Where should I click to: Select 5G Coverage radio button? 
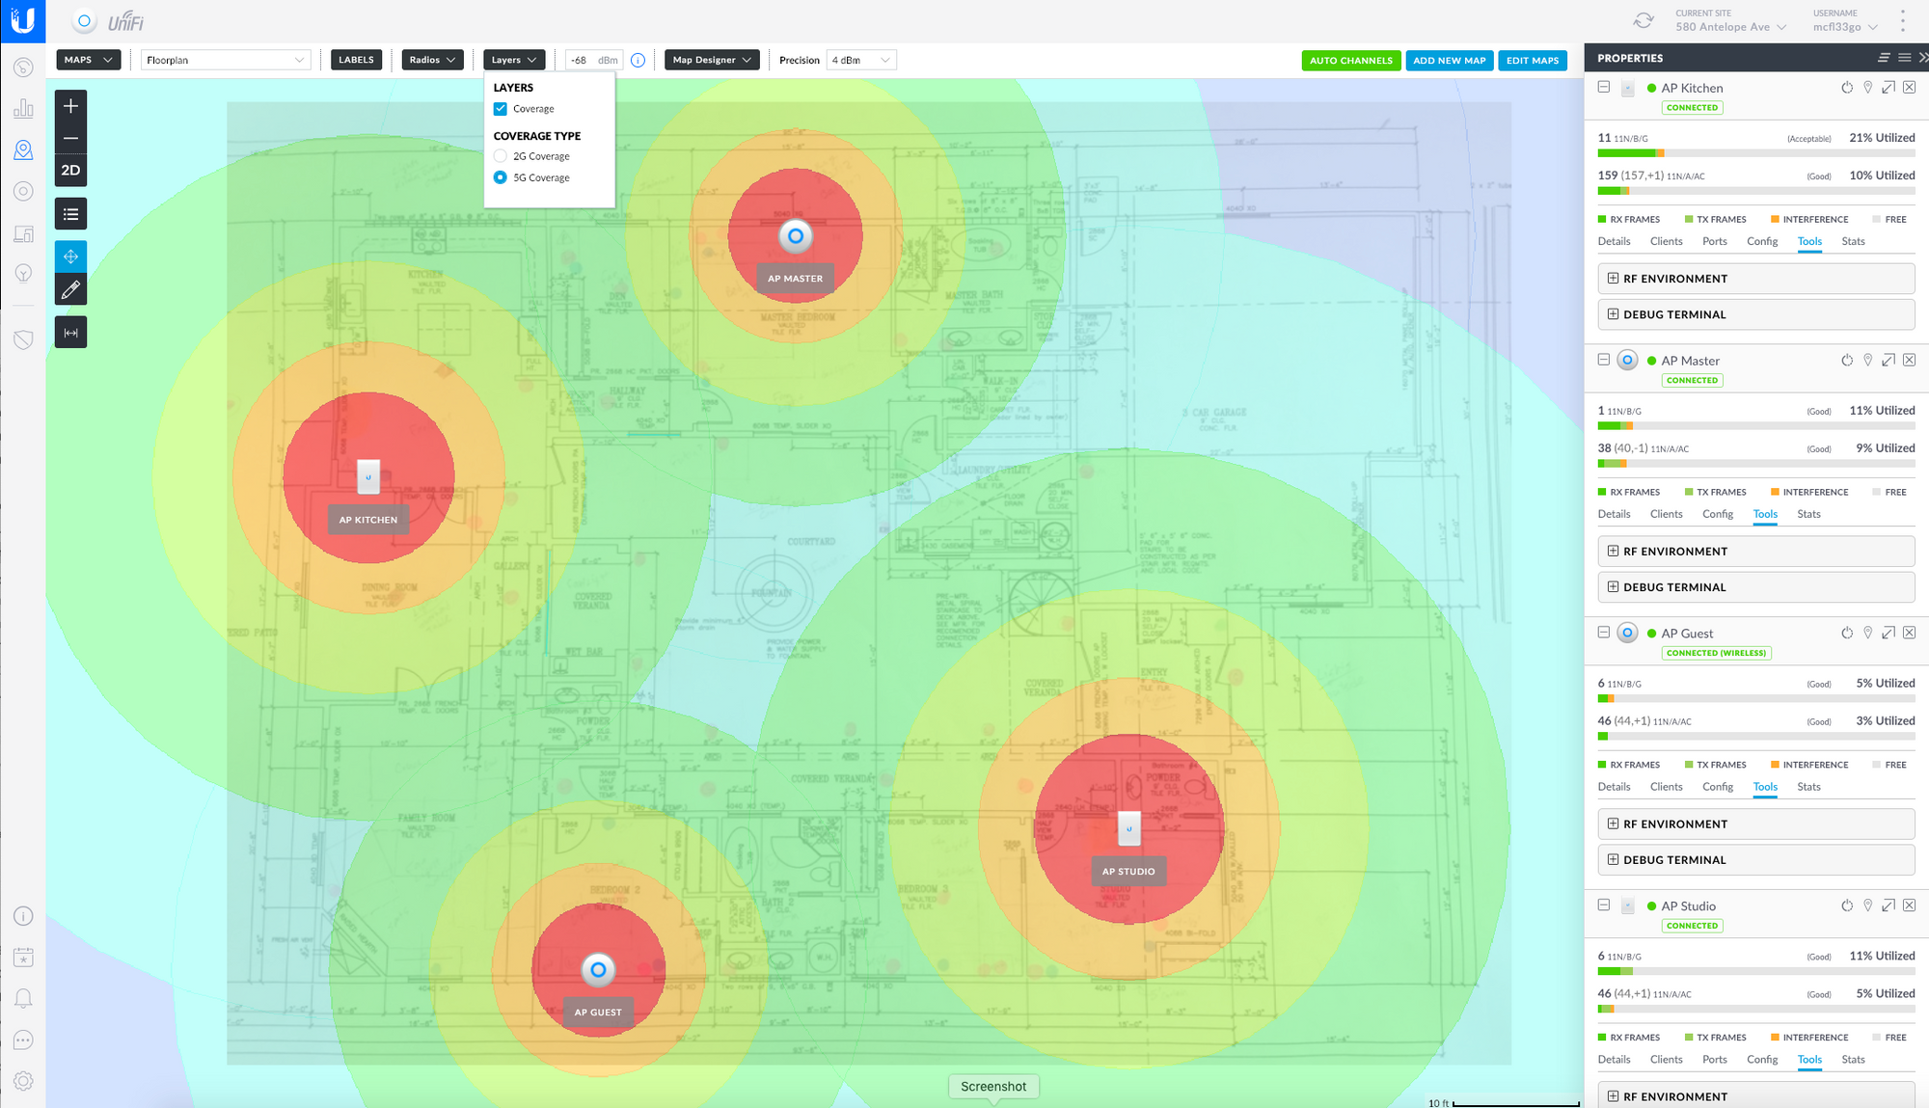pyautogui.click(x=501, y=177)
